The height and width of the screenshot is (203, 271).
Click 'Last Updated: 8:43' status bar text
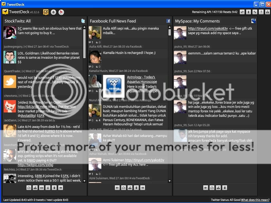point(15,200)
